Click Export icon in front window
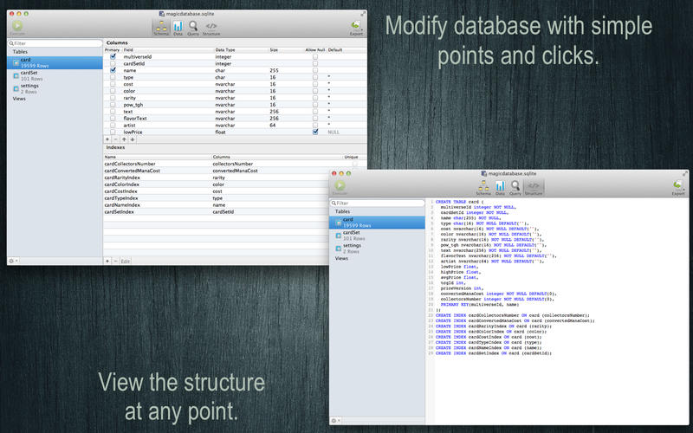The image size is (693, 433). [677, 187]
